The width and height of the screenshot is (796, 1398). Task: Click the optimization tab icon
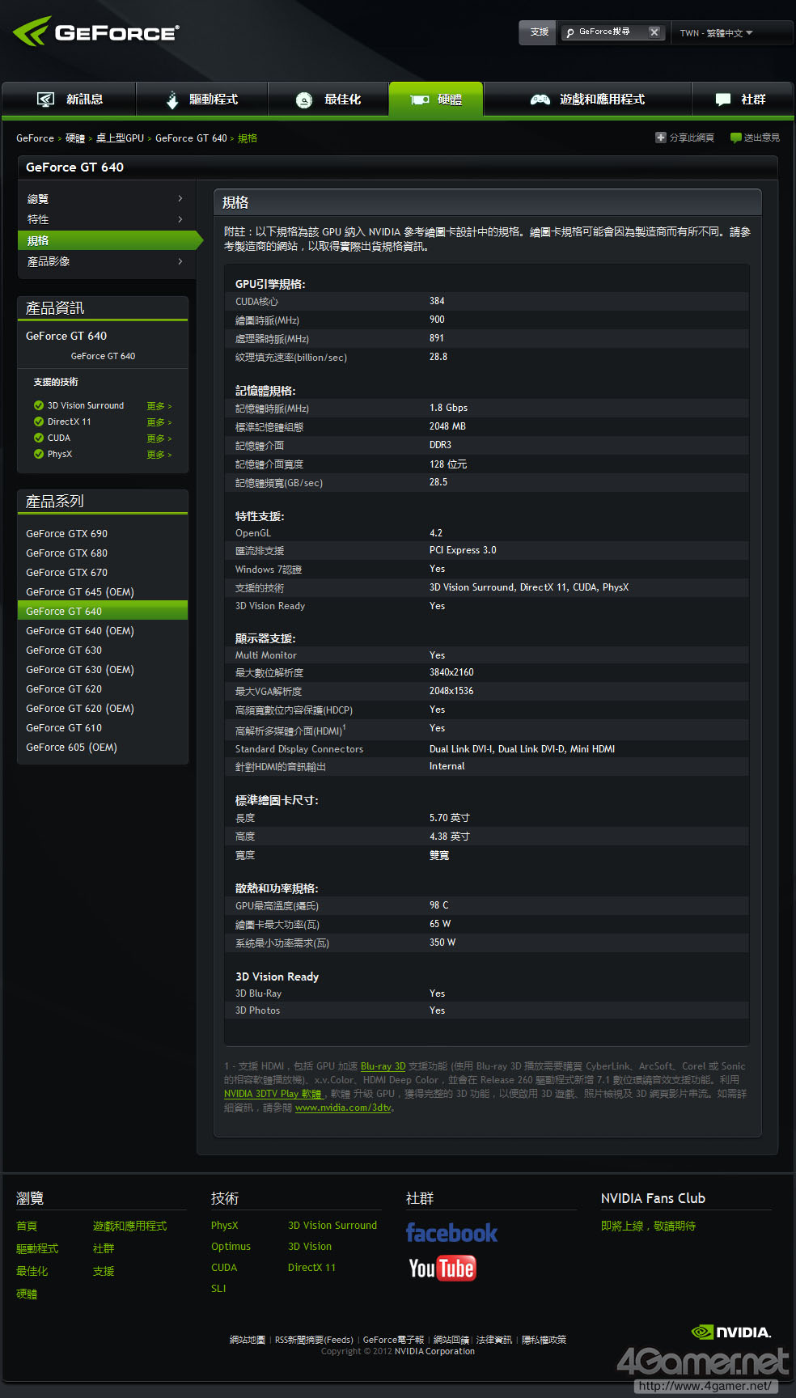(304, 100)
